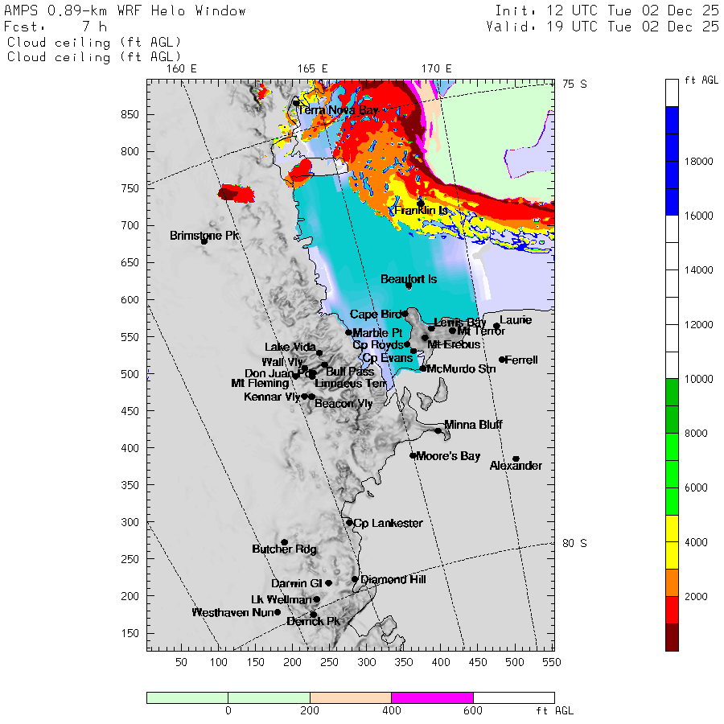Select the Laurie site label
The image size is (724, 724).
tap(516, 320)
